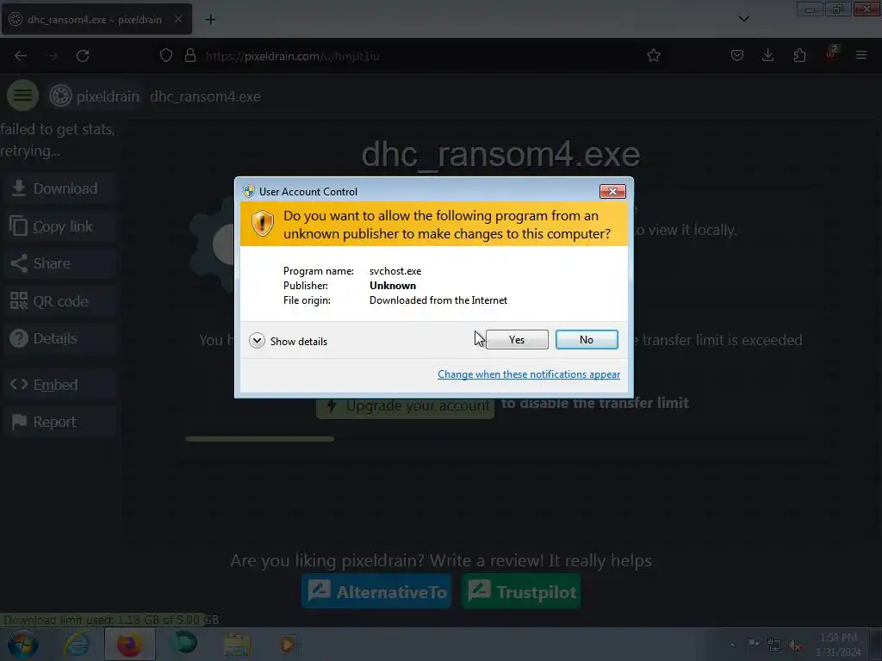Click the Firefox forward arrow
This screenshot has height=661, width=882.
[52, 56]
